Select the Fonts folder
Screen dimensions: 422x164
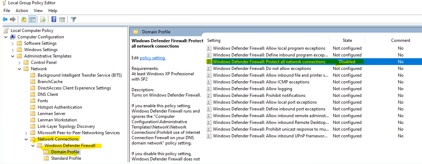43,101
